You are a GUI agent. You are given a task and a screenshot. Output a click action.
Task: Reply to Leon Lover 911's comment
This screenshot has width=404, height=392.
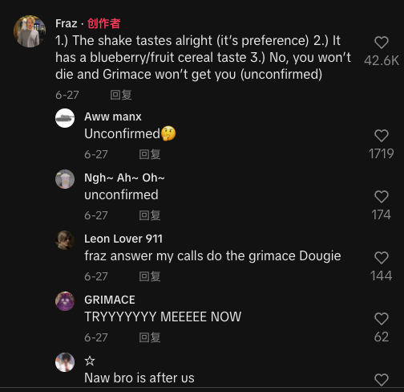pyautogui.click(x=150, y=276)
